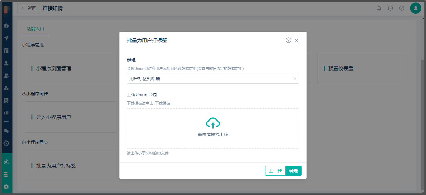Viewport: 426px width, 195px height.
Task: Click the 请上传小于50M的txt文件 hint text
Action: [148, 153]
